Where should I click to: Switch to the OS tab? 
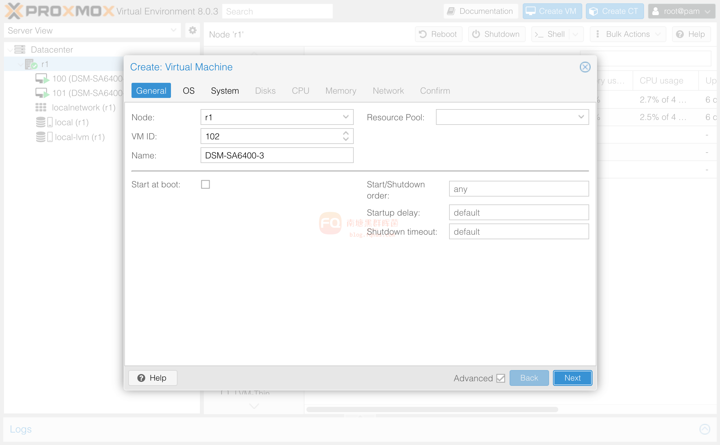(189, 90)
